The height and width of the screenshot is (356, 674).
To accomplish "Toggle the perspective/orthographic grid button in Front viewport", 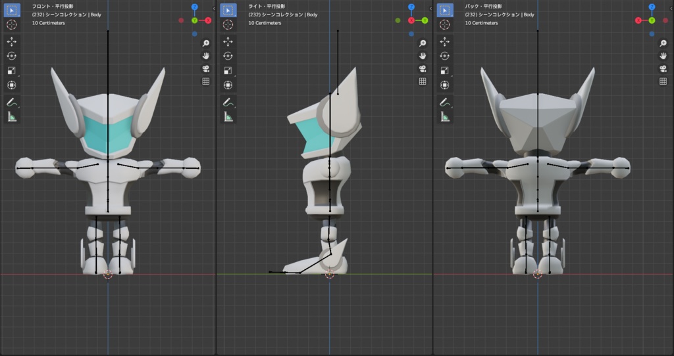I will point(206,81).
